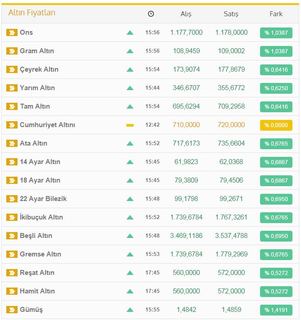Image resolution: width=301 pixels, height=320 pixels.
Task: Open the Tam Altın link
Action: click(35, 106)
